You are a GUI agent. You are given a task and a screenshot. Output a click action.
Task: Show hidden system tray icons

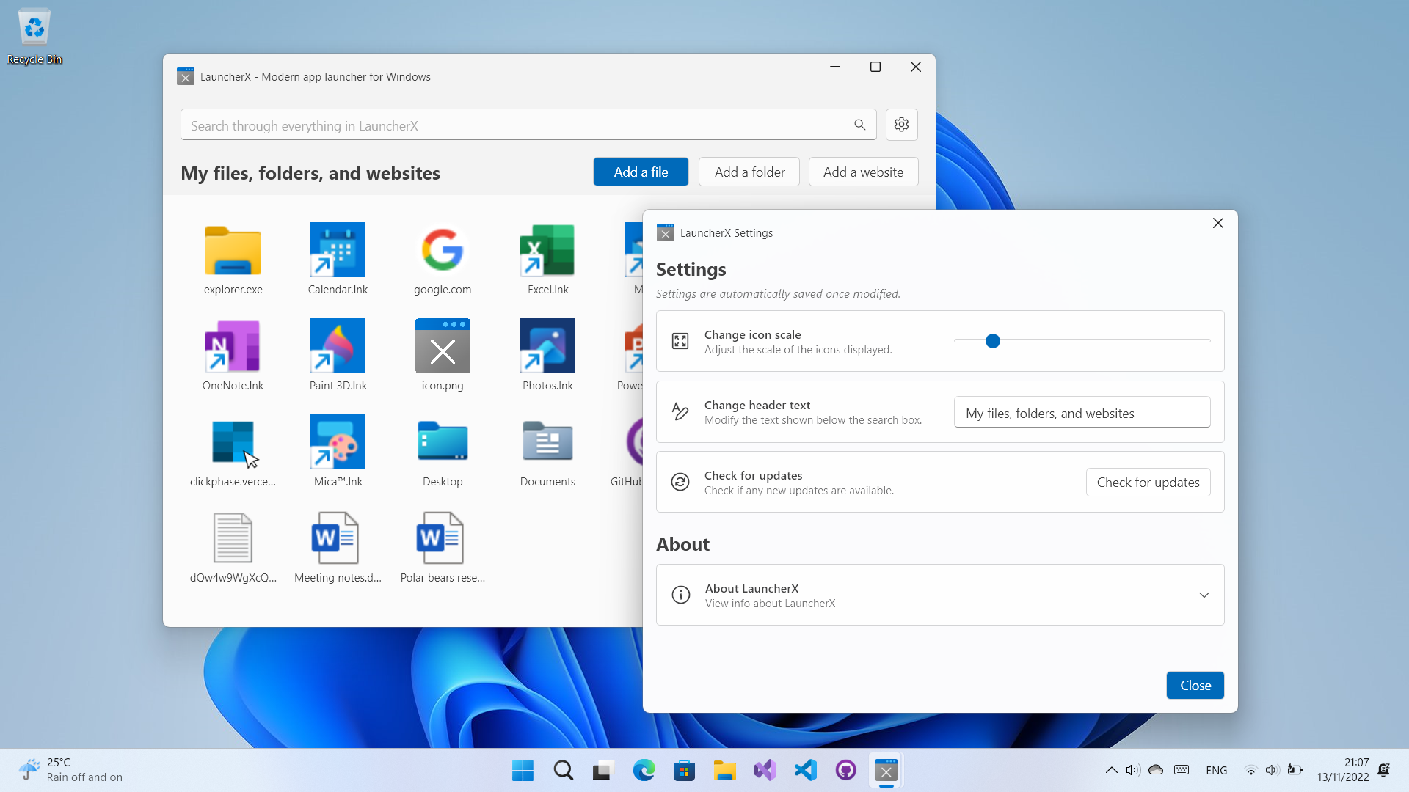tap(1111, 770)
